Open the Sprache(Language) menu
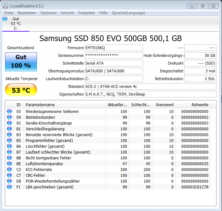This screenshot has width=222, height=211. (x=128, y=13)
